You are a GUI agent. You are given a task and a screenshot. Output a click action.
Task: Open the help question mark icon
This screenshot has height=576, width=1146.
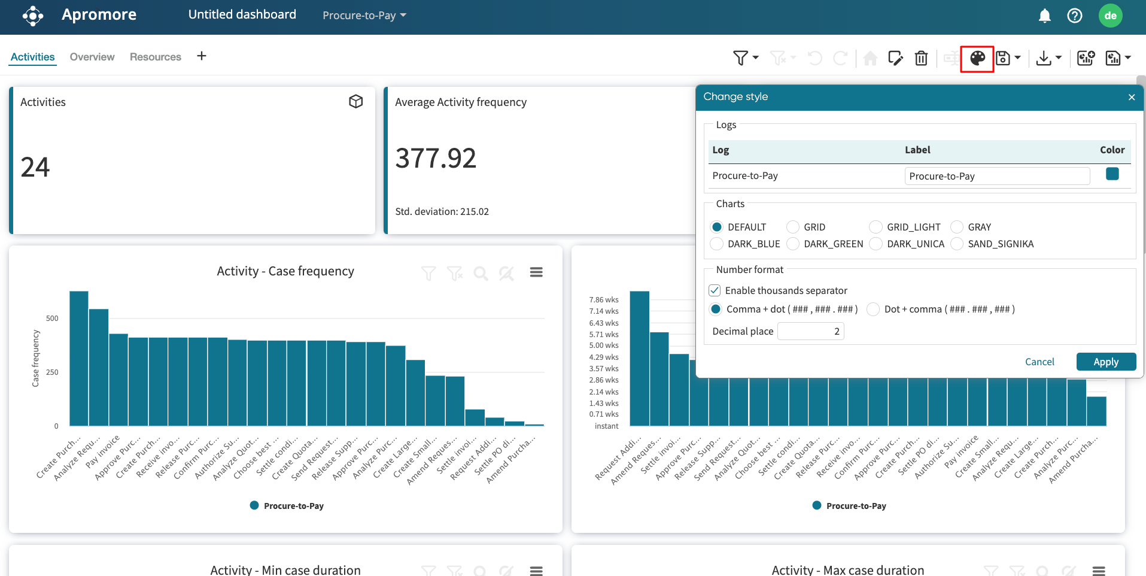pos(1074,16)
